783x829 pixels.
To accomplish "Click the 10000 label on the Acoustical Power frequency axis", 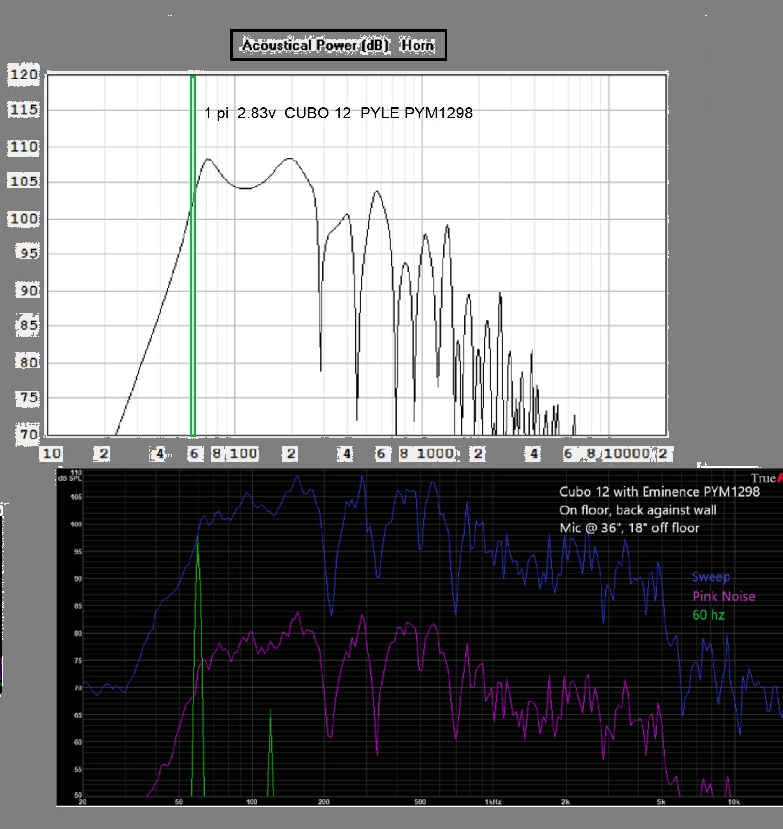I will (626, 454).
